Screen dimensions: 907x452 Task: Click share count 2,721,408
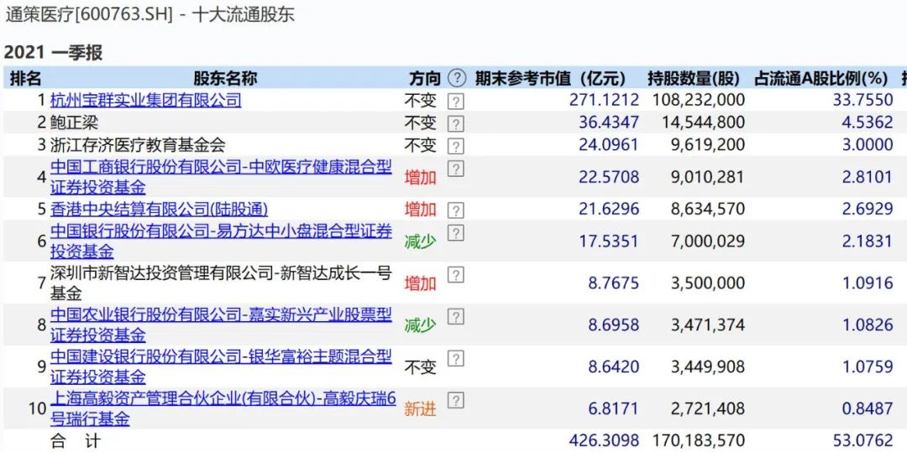click(708, 408)
